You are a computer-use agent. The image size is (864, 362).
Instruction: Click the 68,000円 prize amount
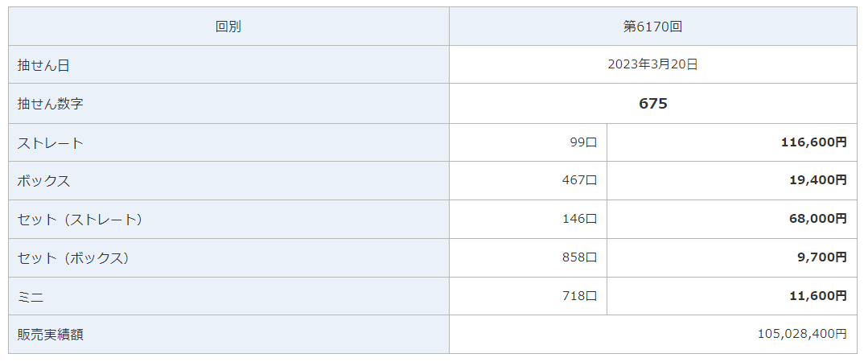(817, 219)
